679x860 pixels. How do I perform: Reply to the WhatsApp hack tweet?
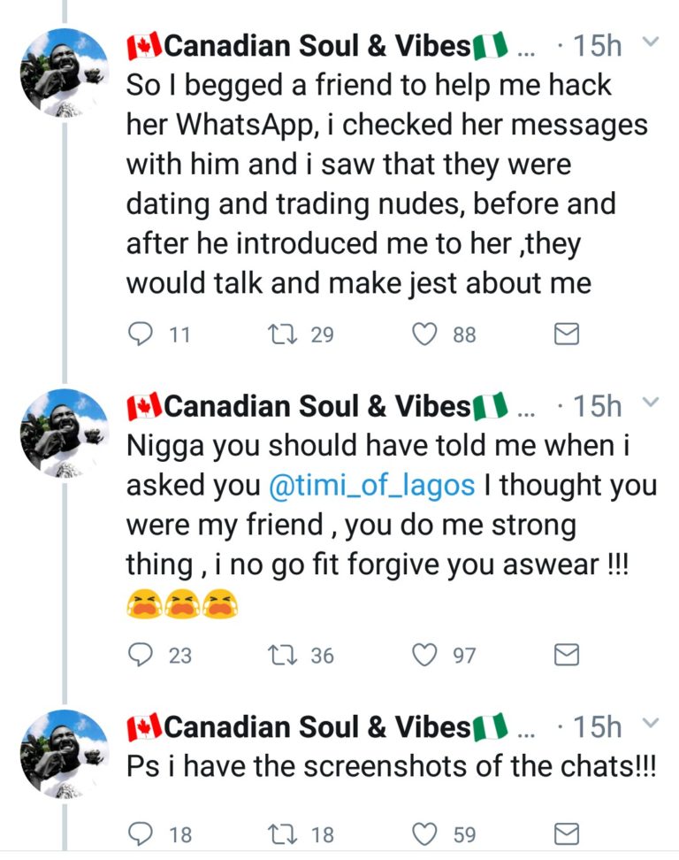(141, 334)
